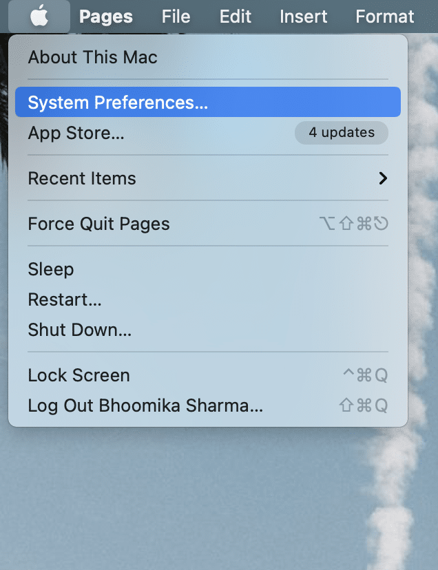The image size is (438, 570).
Task: Put the Mac to Sleep
Action: coord(50,269)
